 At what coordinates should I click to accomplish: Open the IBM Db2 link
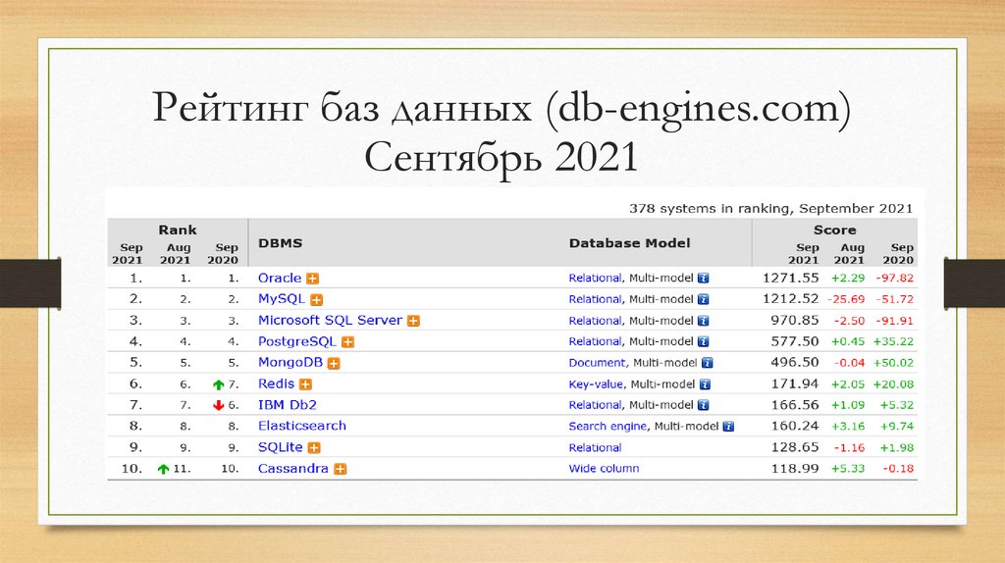(288, 405)
